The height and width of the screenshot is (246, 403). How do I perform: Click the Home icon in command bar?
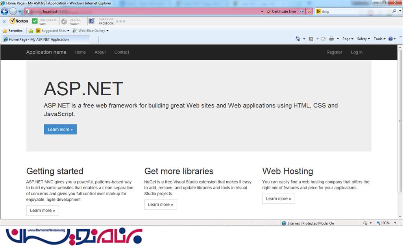[x=298, y=39]
